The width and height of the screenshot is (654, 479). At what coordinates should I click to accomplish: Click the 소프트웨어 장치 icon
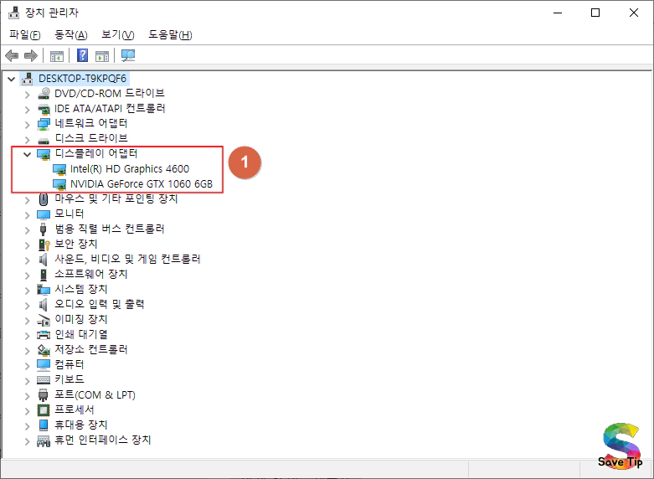point(43,275)
